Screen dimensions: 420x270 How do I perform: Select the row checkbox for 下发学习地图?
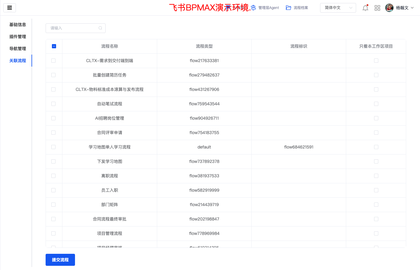(x=53, y=161)
